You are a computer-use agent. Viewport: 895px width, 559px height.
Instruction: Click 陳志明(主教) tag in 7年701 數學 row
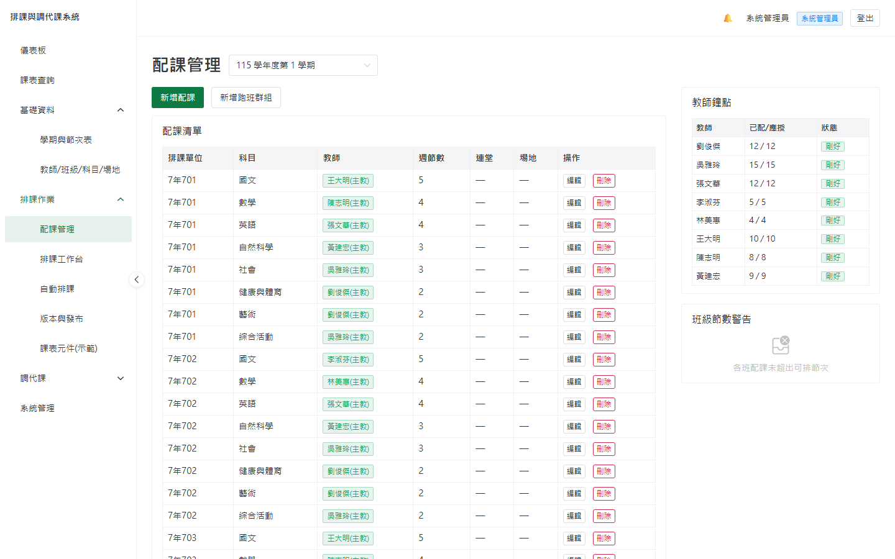(x=348, y=203)
